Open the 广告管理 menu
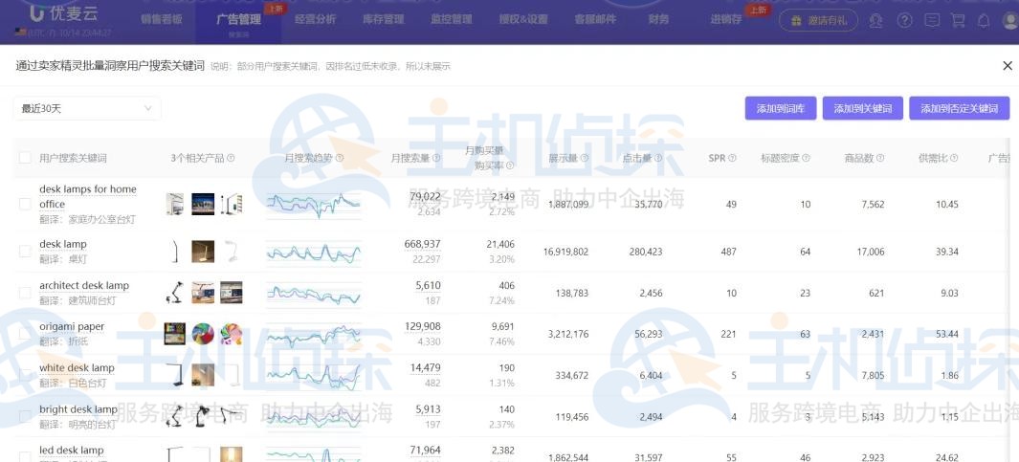 point(238,19)
